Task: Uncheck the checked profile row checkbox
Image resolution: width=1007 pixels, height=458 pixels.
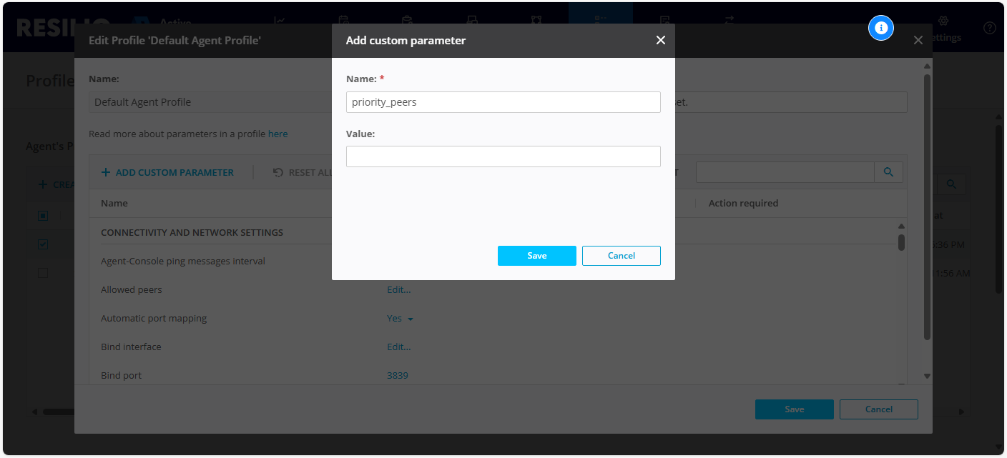Action: point(43,244)
